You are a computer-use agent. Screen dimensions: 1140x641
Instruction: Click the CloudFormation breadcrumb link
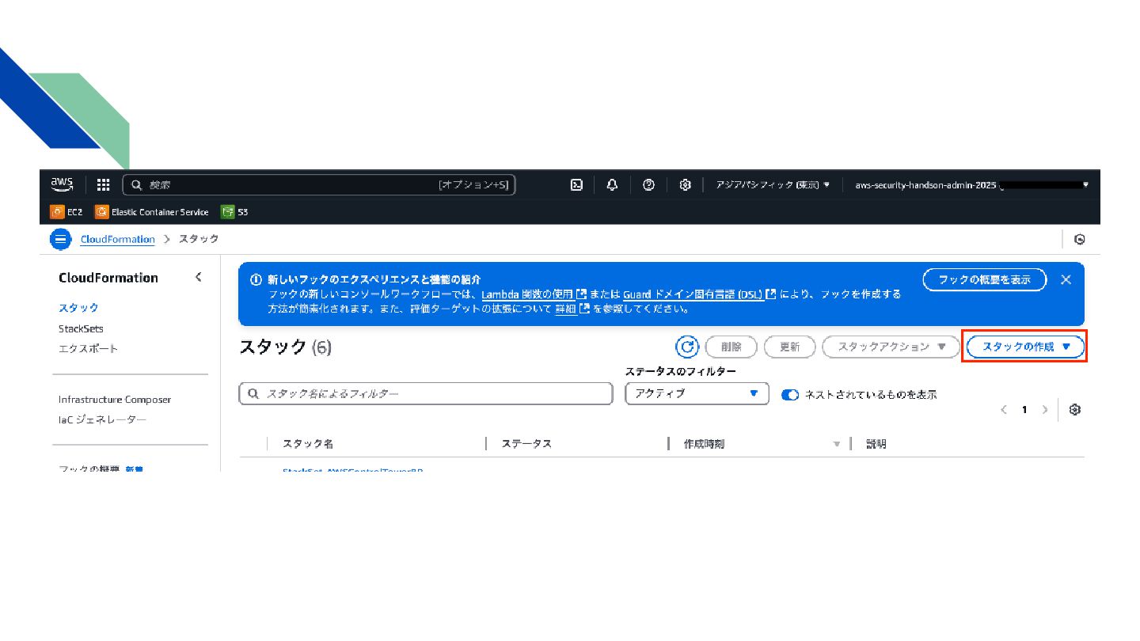(x=117, y=239)
